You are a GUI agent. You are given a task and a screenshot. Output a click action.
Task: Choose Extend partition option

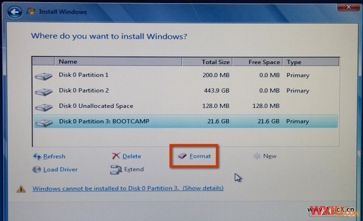pos(134,170)
